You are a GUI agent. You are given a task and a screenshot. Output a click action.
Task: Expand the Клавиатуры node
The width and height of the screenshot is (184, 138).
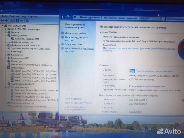click(x=6, y=52)
